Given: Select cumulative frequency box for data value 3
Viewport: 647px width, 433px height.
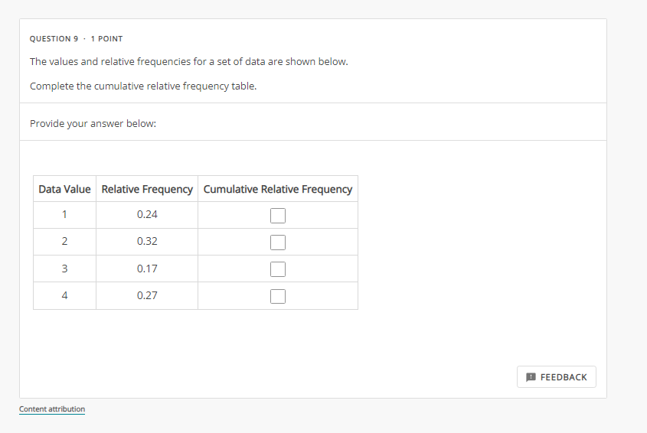Looking at the screenshot, I should [x=277, y=269].
